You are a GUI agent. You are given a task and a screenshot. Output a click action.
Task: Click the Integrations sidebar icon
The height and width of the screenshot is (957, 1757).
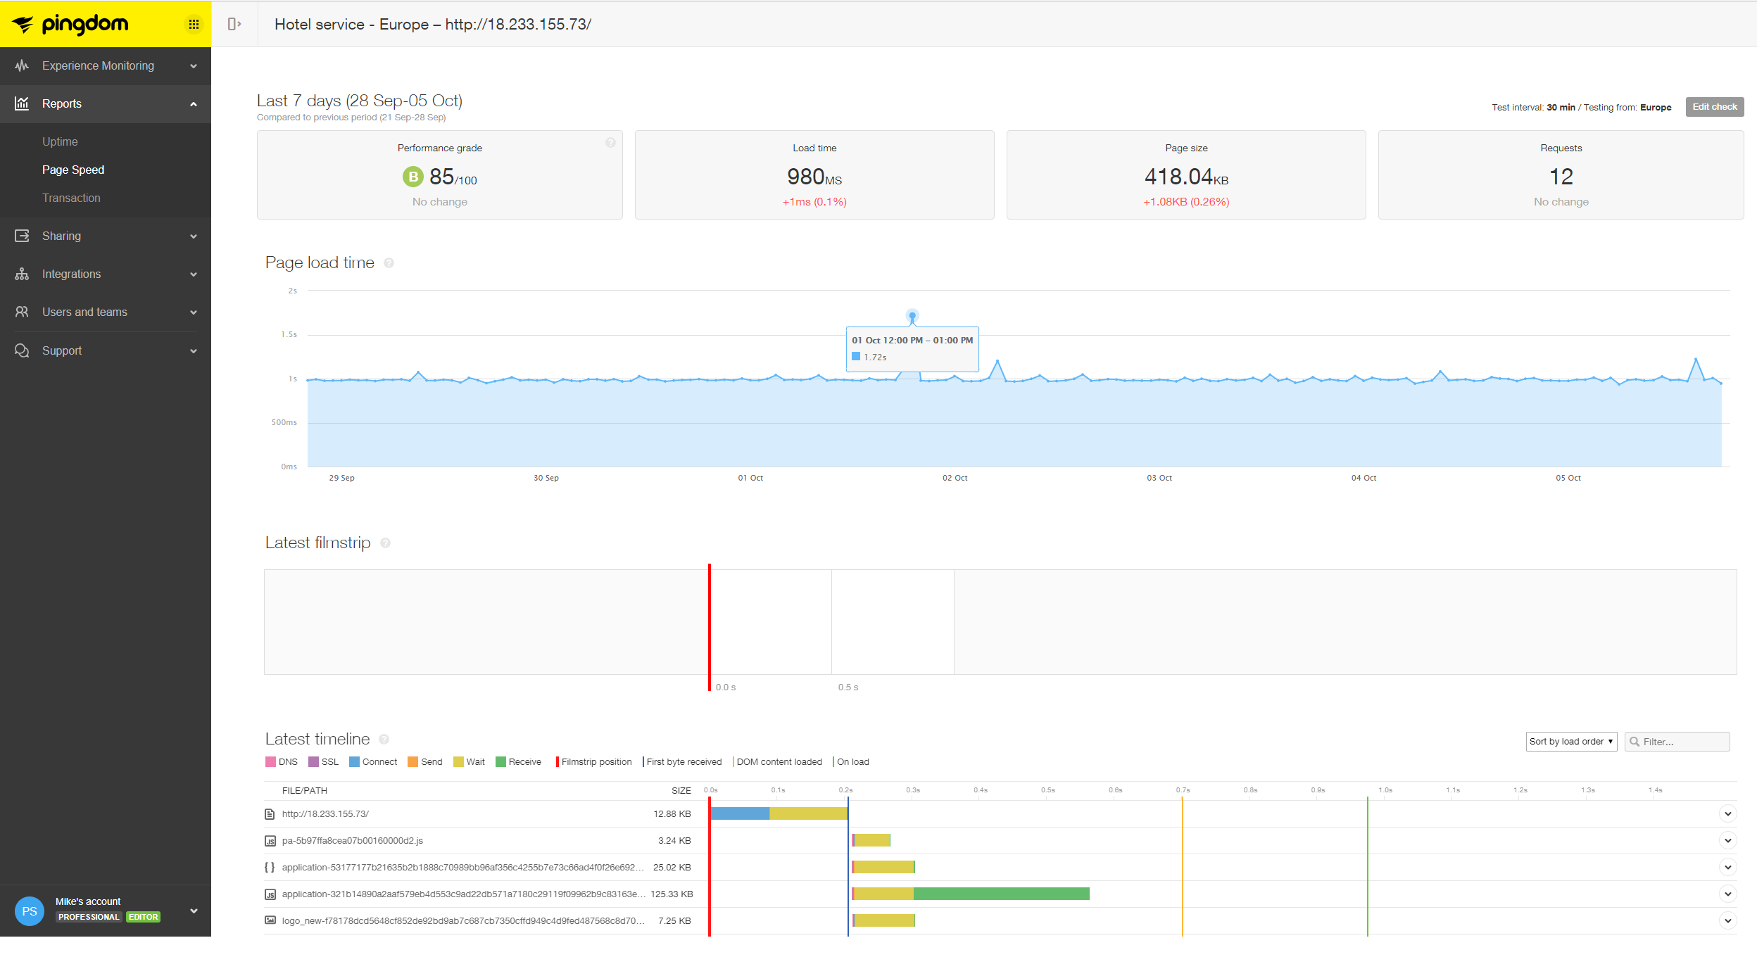click(x=22, y=274)
